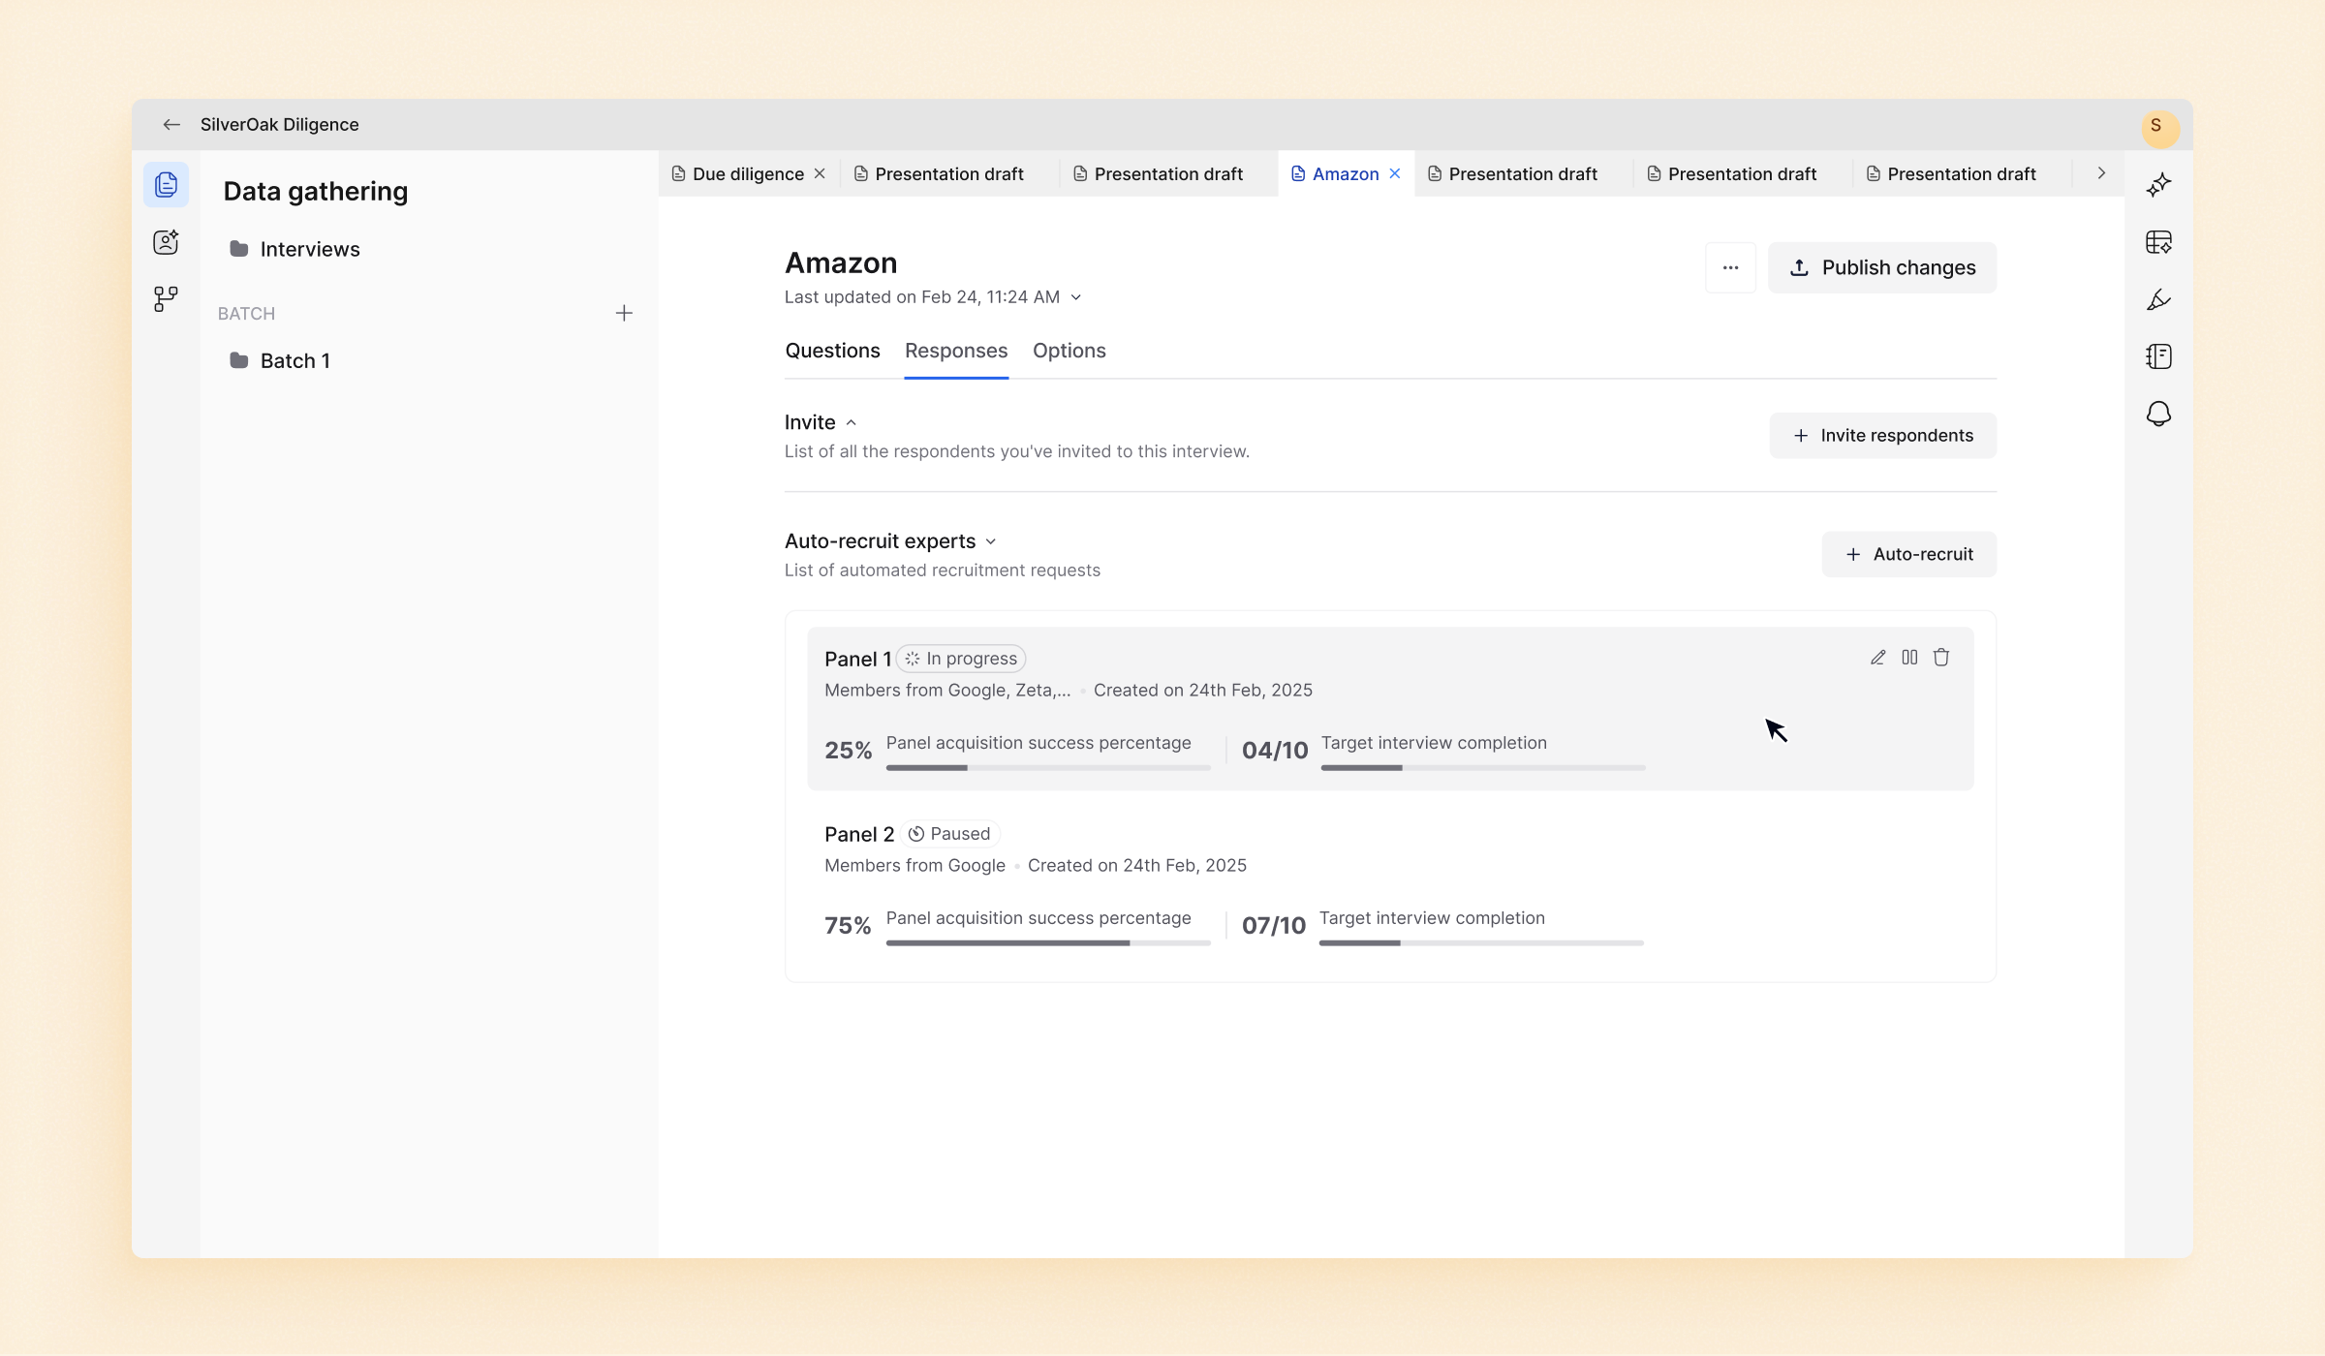Viewport: 2325px width, 1356px height.
Task: Click Publish changes button
Action: point(1882,267)
